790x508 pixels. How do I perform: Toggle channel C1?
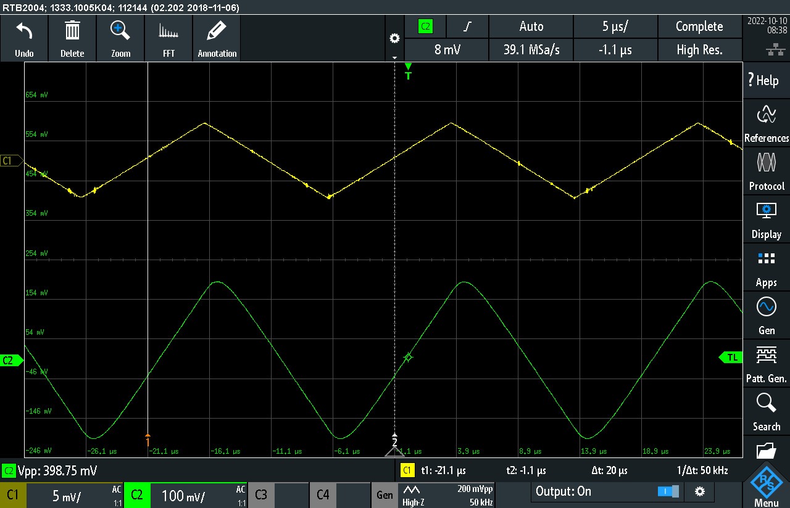pos(12,495)
